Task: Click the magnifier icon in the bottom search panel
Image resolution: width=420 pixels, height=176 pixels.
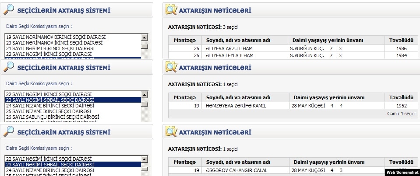Action: click(8, 132)
